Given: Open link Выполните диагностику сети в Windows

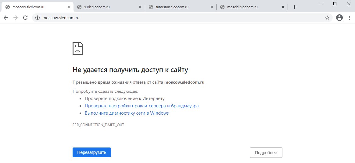Looking at the screenshot, I should point(127,113).
